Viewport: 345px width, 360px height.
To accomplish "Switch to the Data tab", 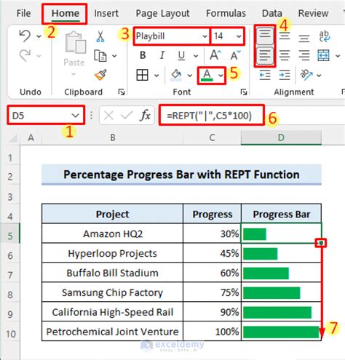I will (x=272, y=13).
